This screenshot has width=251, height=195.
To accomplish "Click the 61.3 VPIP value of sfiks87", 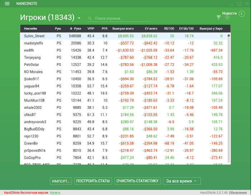I will (x=91, y=114).
